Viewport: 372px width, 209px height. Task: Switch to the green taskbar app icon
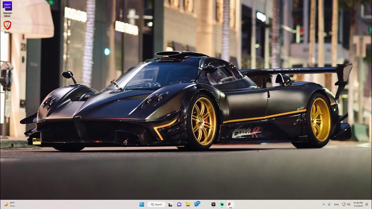[222, 204]
